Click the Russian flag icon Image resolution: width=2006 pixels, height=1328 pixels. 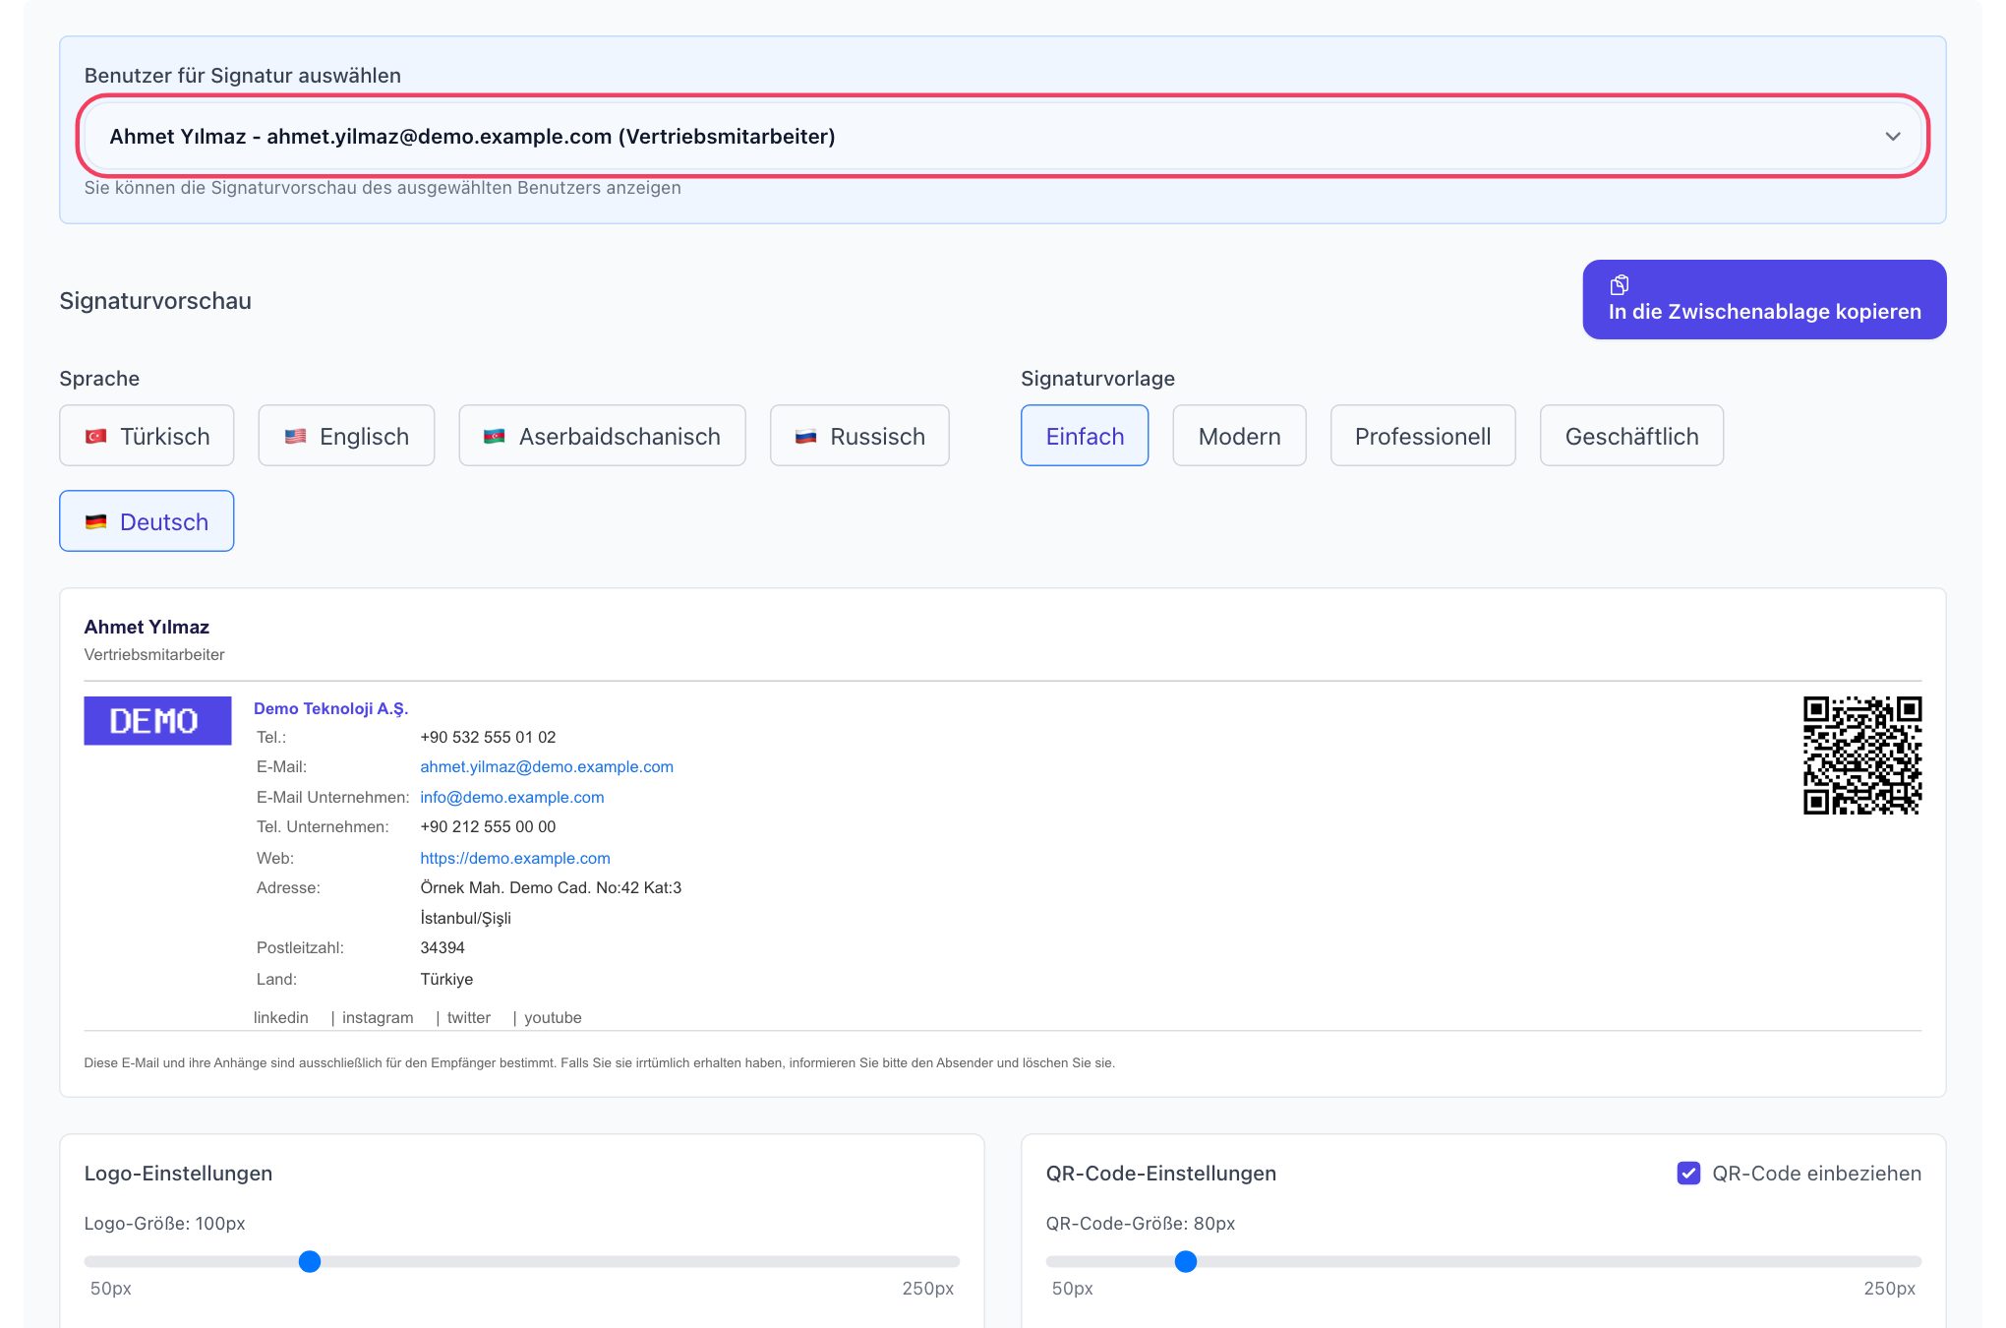[x=806, y=436]
